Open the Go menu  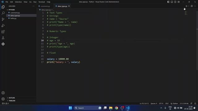30,2
